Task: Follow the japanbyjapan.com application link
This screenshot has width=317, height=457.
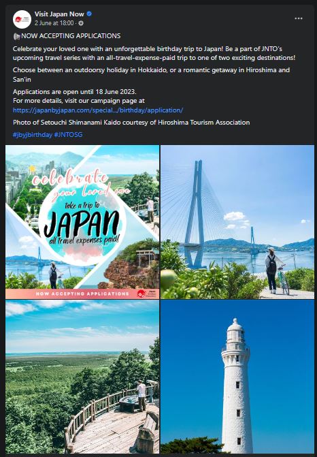Action: 98,110
